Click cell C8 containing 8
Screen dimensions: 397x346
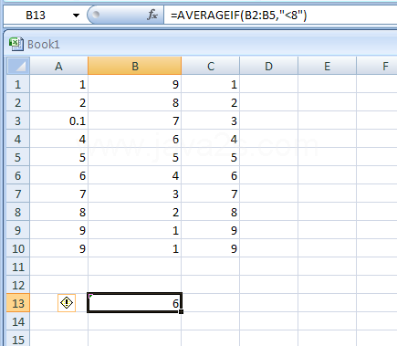[211, 212]
